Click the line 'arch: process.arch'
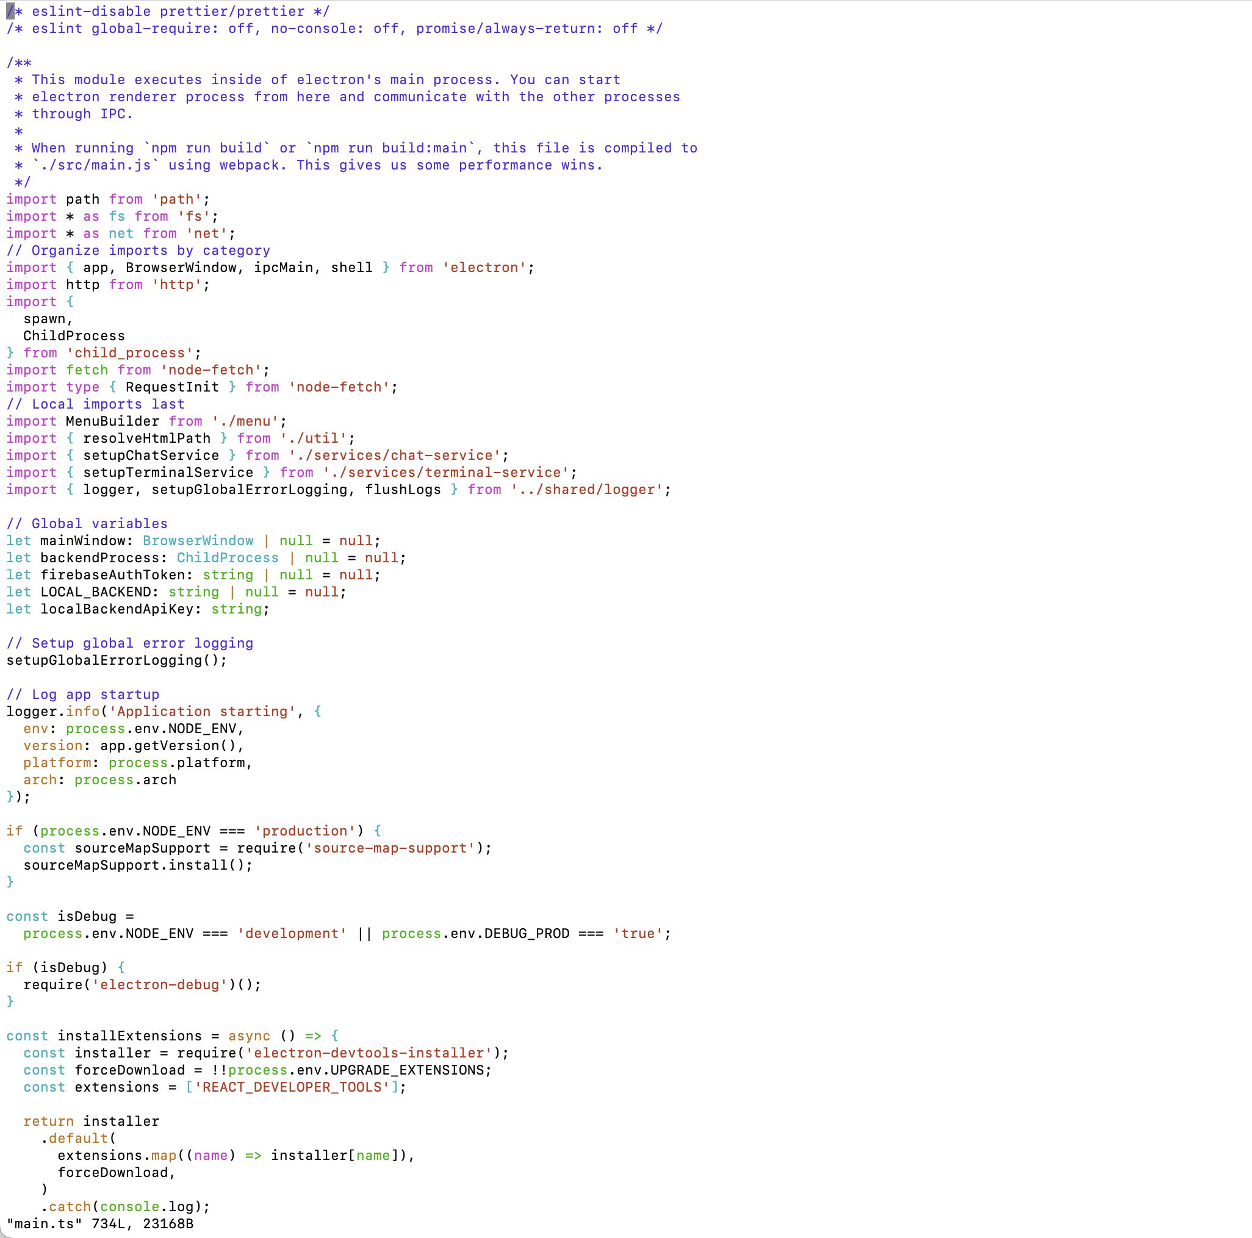Image resolution: width=1252 pixels, height=1238 pixels. [x=100, y=779]
